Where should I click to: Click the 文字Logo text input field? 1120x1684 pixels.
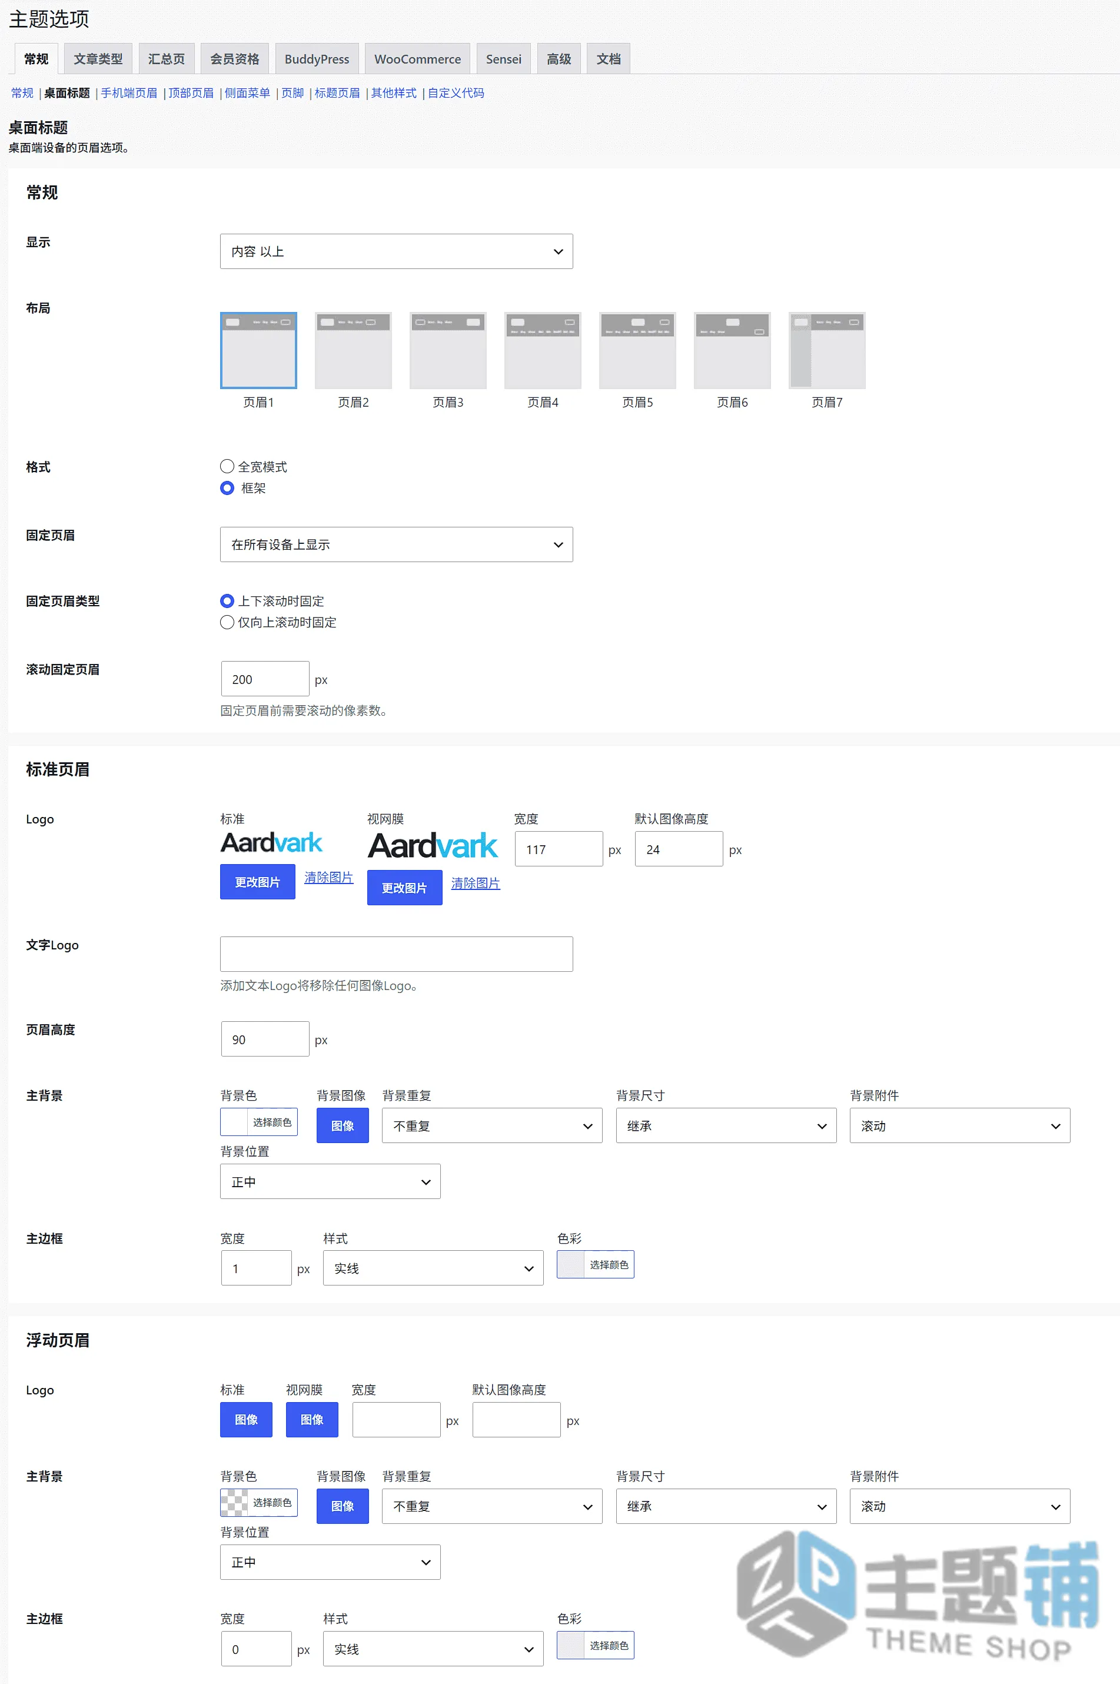pos(397,954)
